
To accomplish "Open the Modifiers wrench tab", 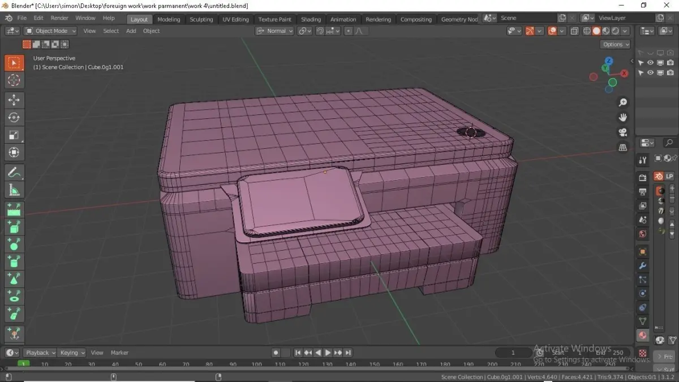I will [643, 265].
